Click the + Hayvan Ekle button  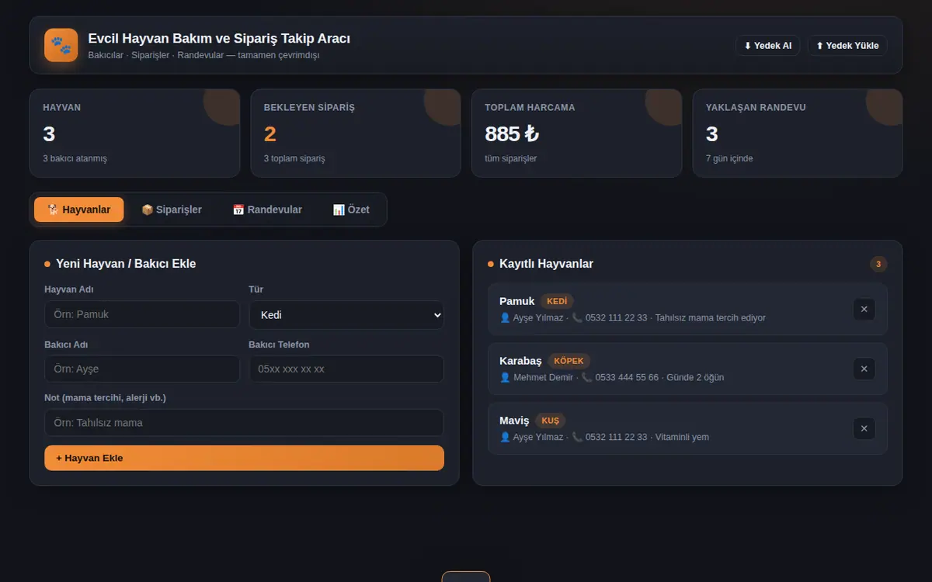[x=244, y=458]
